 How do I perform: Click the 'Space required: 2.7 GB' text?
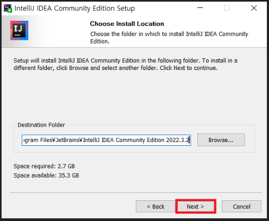[44, 166]
